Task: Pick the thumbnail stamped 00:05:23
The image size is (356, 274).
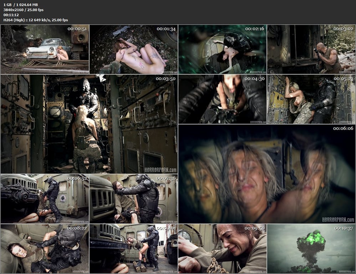Action: click(311, 99)
